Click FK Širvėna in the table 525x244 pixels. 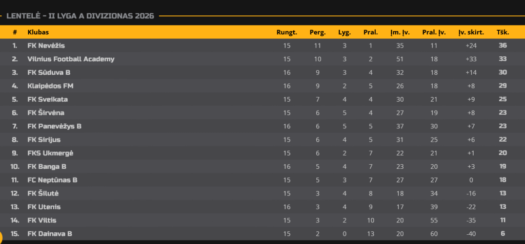46,113
